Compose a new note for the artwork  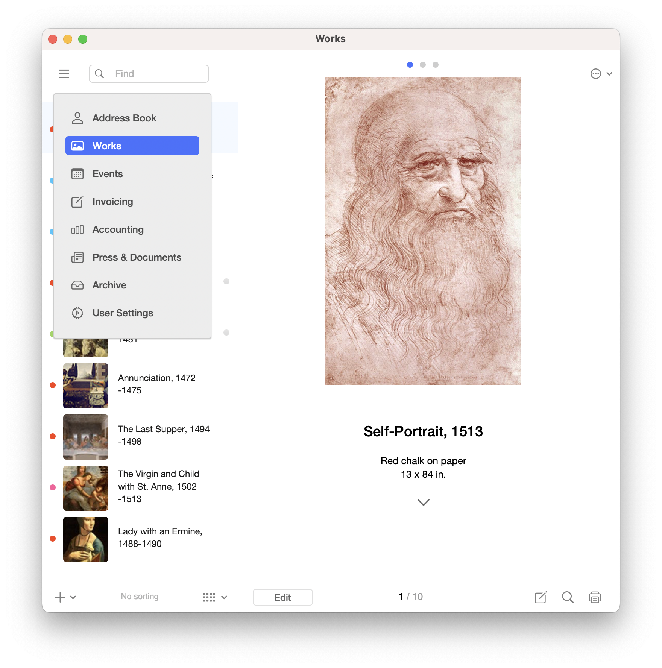[x=541, y=597]
